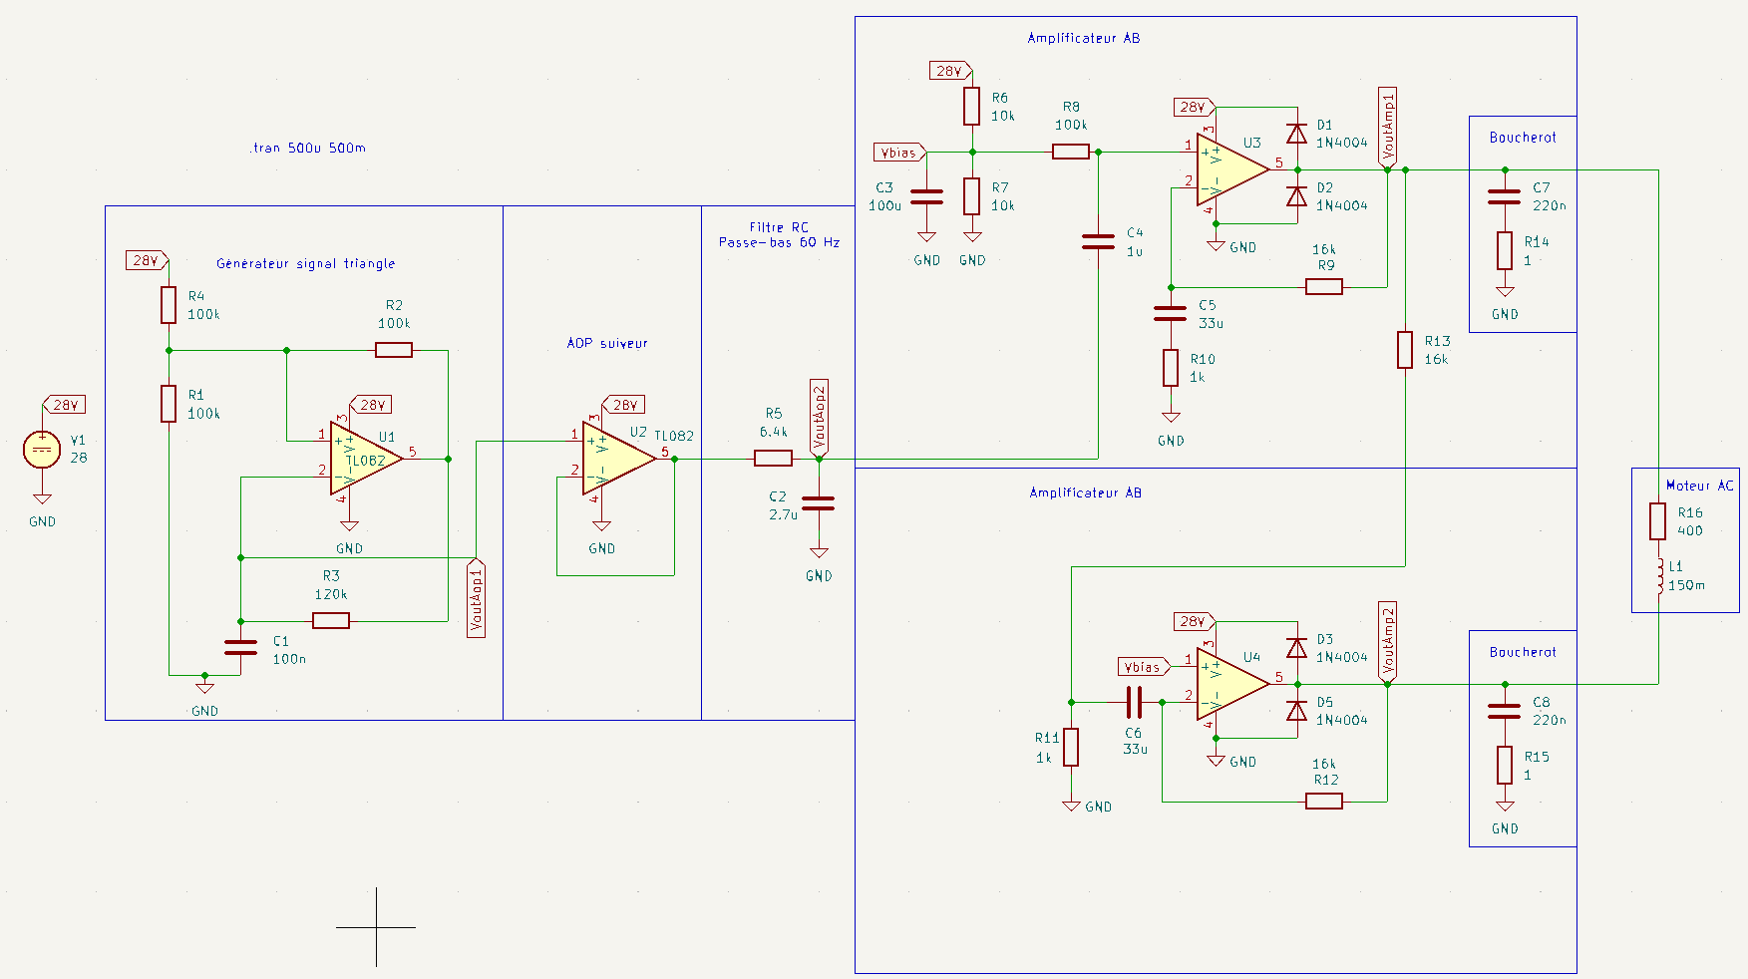Screen dimensions: 1748x979
Task: Select the "Passe-bas 60 Hz" text
Action: (780, 242)
